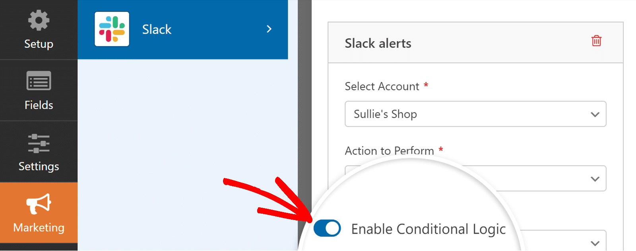This screenshot has height=251, width=636.
Task: Click the Marketing tab label
Action: [x=39, y=227]
